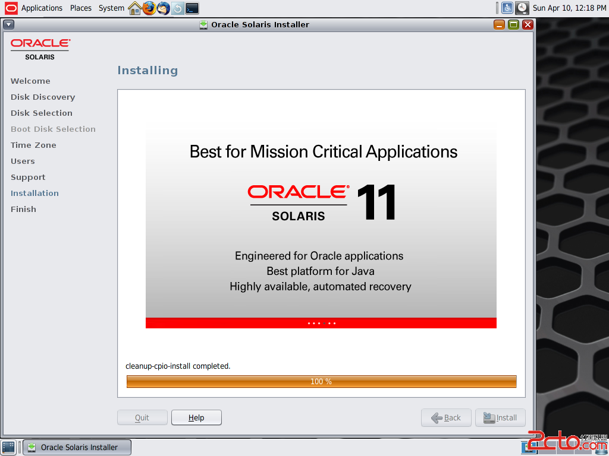Click the Back button
The height and width of the screenshot is (456, 609).
[446, 417]
